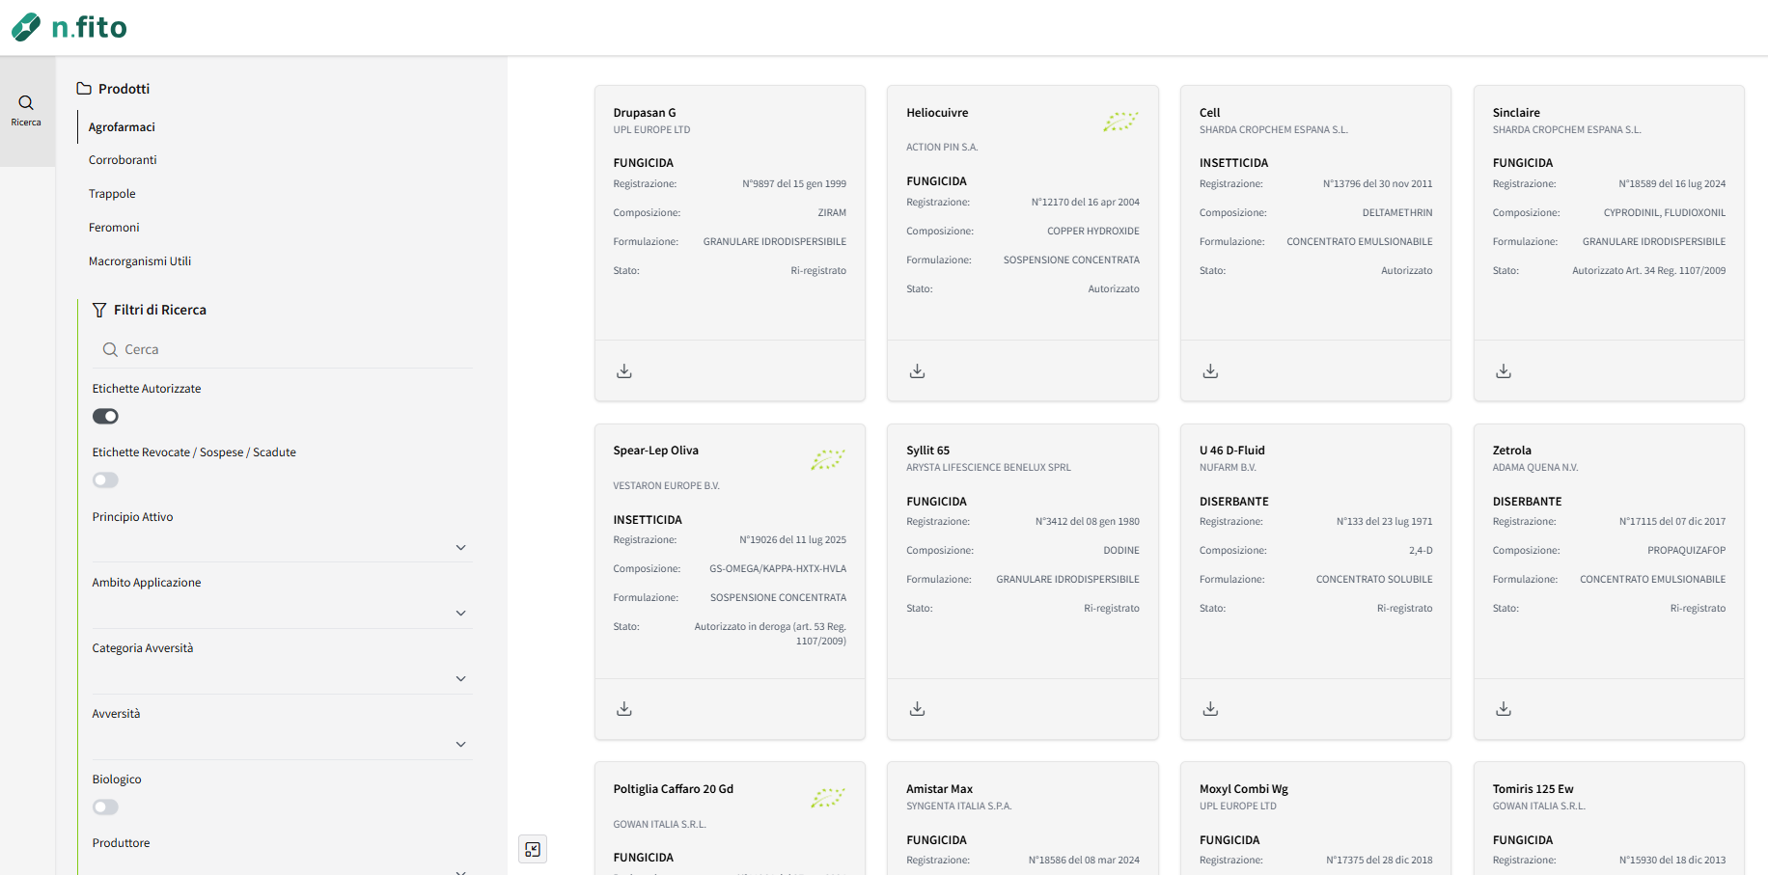Expand the Ambito Applicazione dropdown
This screenshot has height=875, width=1768.
tap(283, 613)
